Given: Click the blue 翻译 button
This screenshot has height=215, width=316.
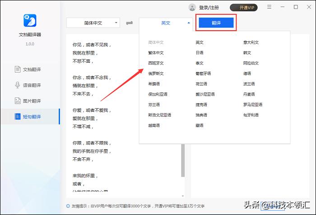Looking at the screenshot, I should (x=216, y=23).
